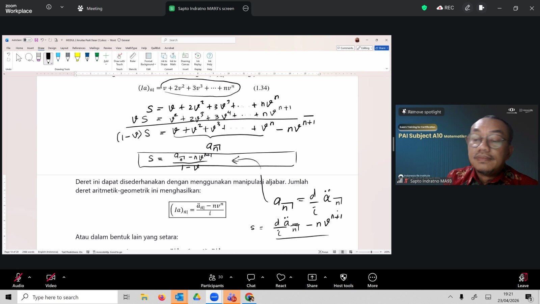Image resolution: width=540 pixels, height=304 pixels.
Task: Open the shared screen options ellipsis
Action: (246, 8)
